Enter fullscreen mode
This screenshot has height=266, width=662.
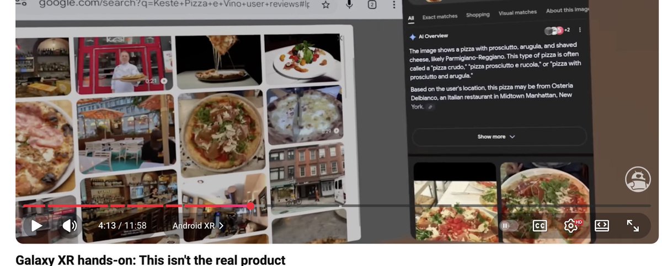(633, 225)
